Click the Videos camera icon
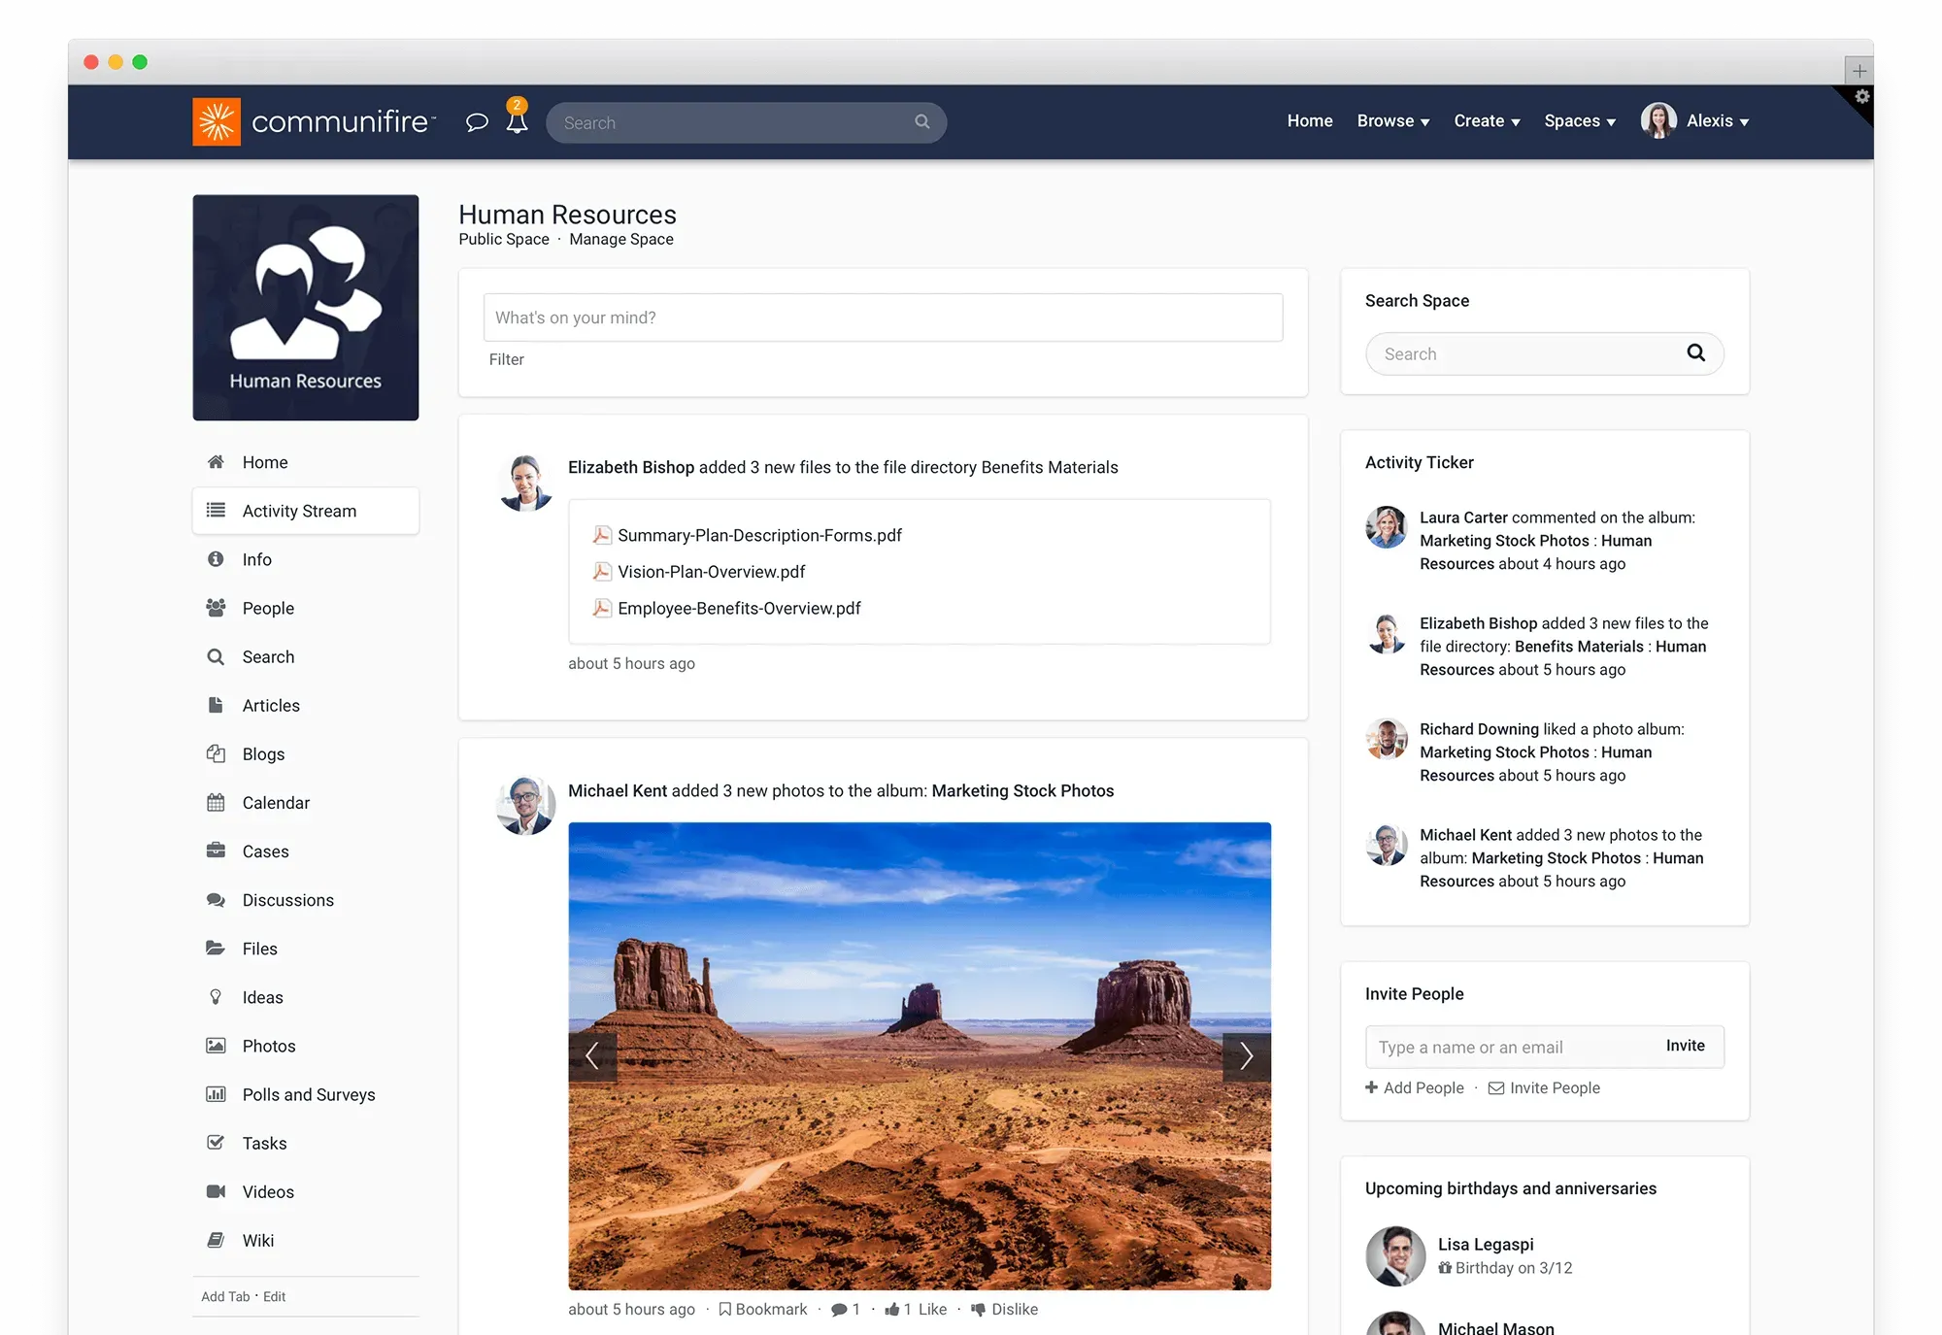 (x=216, y=1191)
